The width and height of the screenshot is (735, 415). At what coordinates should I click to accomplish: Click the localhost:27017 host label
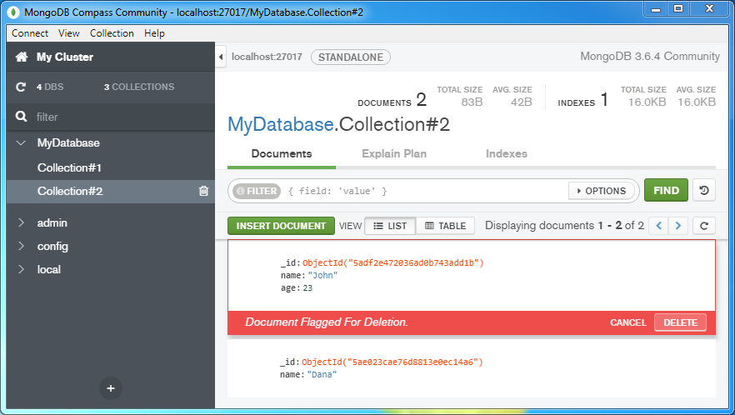[x=267, y=57]
